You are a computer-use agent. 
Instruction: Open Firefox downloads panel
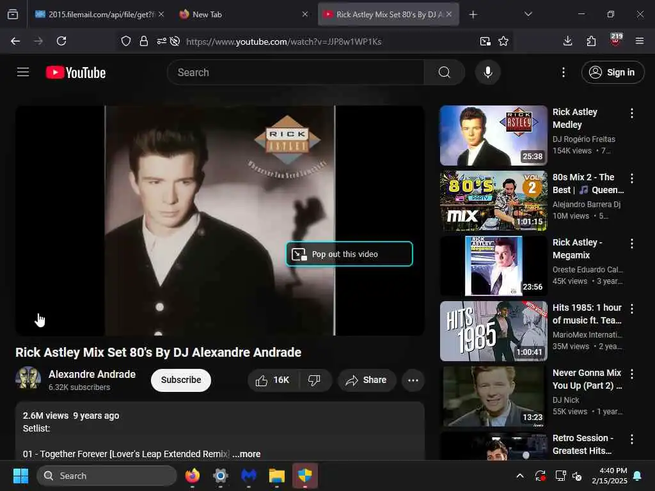tap(567, 41)
